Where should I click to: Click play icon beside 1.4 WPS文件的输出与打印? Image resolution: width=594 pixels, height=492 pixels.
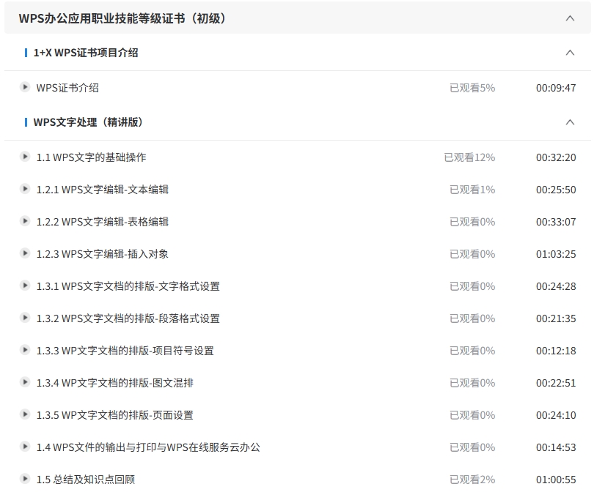pyautogui.click(x=25, y=447)
